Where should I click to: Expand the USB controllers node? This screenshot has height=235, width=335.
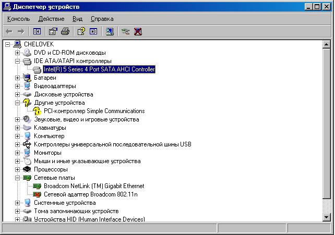pyautogui.click(x=18, y=144)
